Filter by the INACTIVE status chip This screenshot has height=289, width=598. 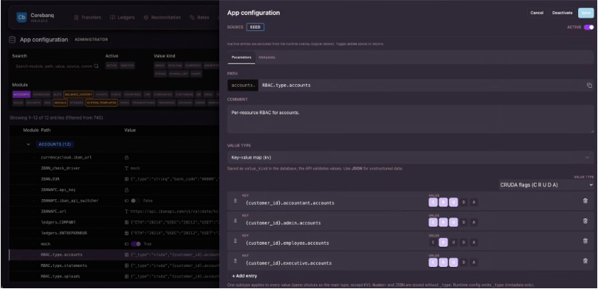coord(127,66)
